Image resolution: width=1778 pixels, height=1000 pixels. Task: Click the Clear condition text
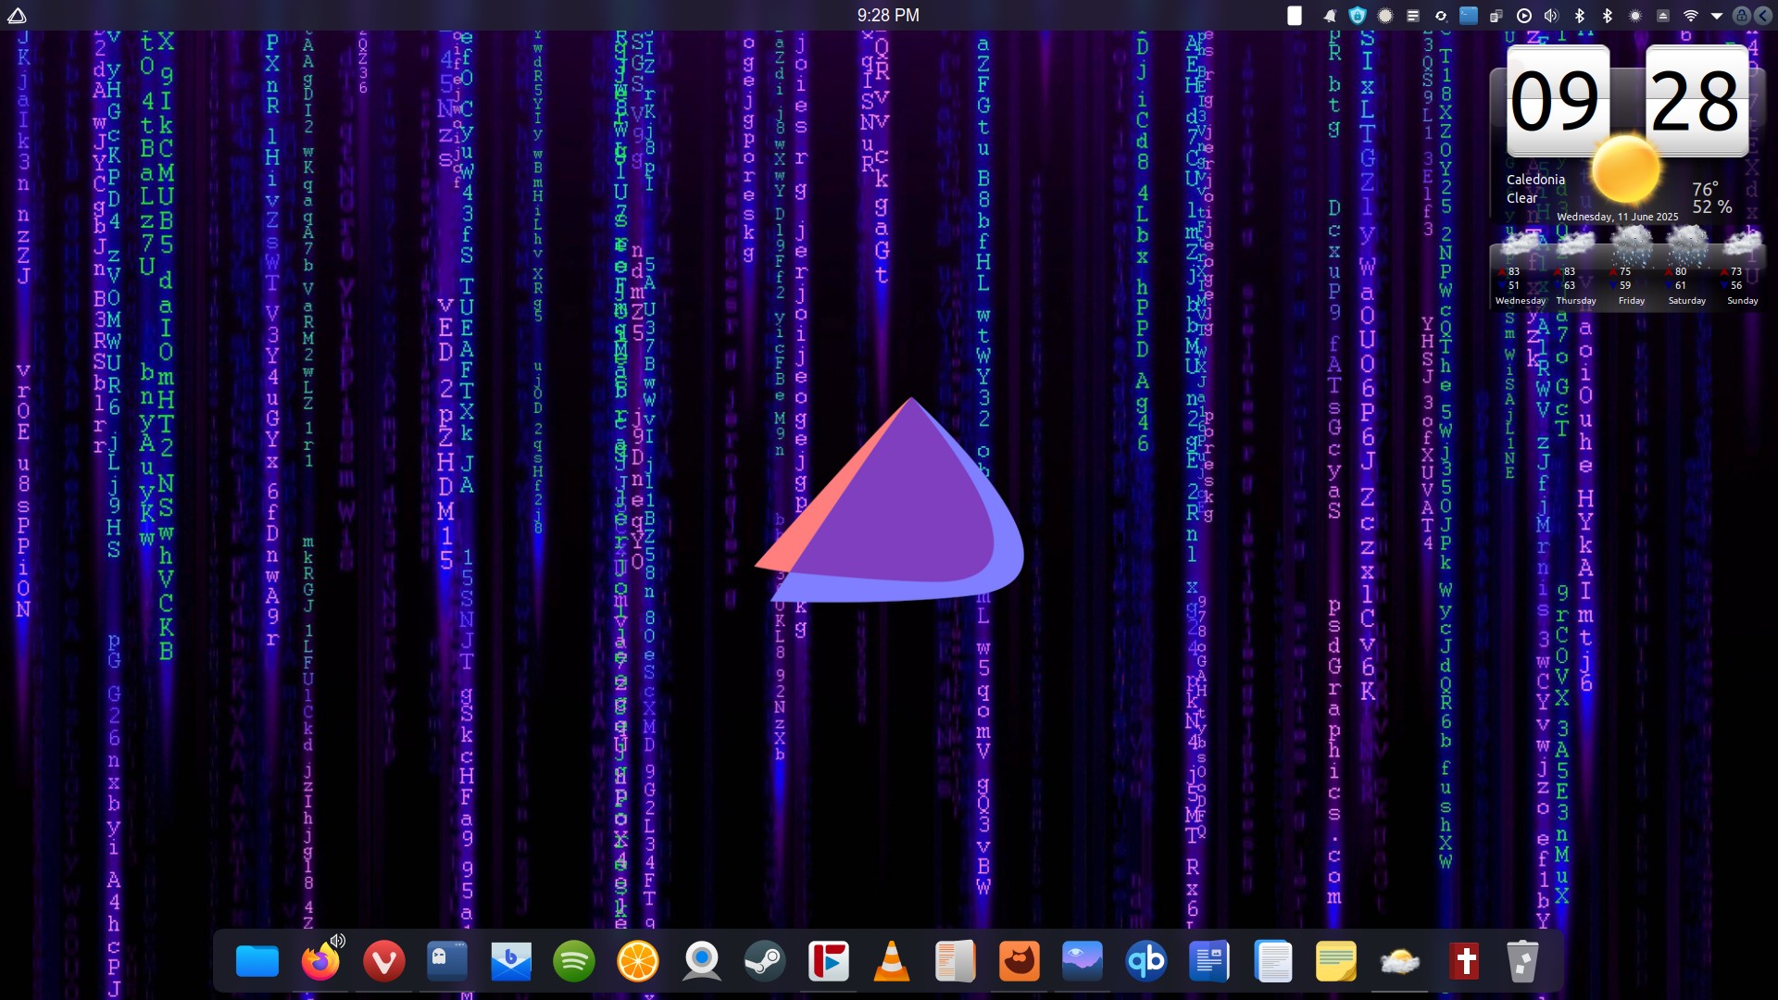click(1521, 198)
